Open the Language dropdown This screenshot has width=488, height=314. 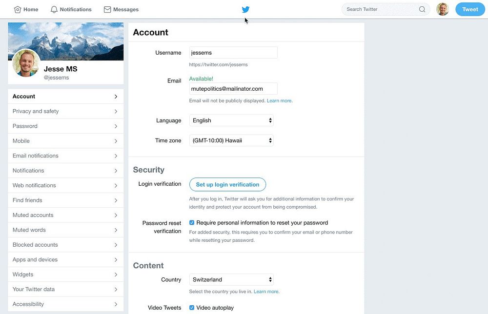click(231, 120)
